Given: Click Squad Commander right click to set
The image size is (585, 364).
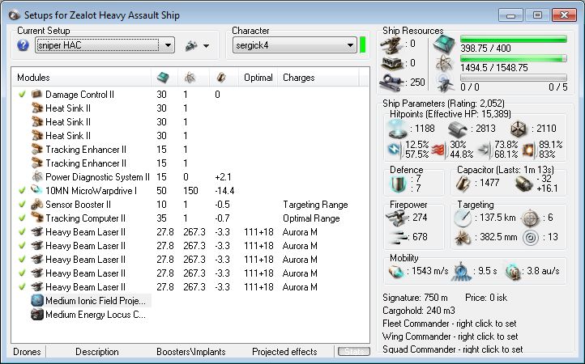Looking at the screenshot, I should [x=453, y=349].
